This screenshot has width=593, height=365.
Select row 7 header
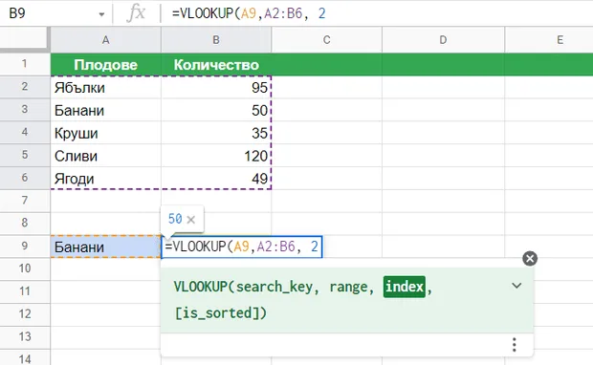click(x=25, y=201)
